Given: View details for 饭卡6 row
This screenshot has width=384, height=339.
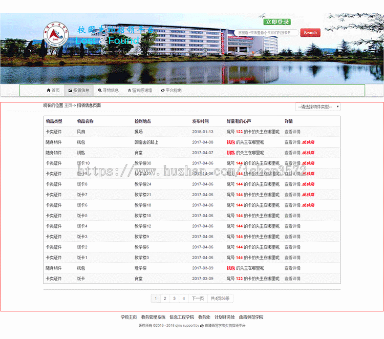Looking at the screenshot, I should 292,205.
